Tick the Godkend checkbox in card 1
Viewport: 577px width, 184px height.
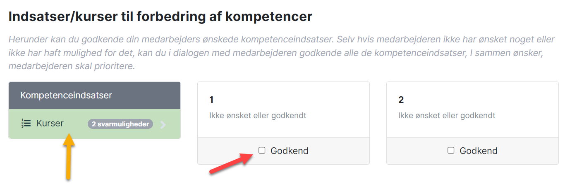[262, 150]
